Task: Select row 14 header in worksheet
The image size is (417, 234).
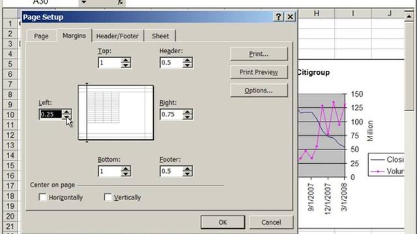Action: [10, 155]
